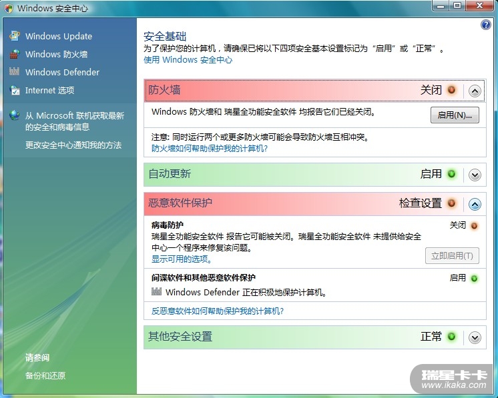498x398 pixels.
Task: Click the 显示可用的选项 link
Action: click(182, 259)
